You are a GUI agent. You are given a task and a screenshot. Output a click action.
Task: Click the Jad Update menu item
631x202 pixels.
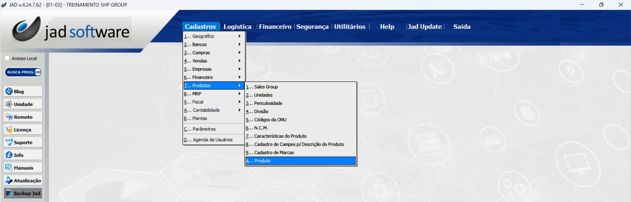click(x=425, y=27)
